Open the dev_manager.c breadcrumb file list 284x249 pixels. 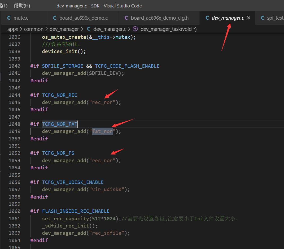pyautogui.click(x=110, y=29)
